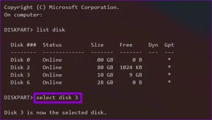Click the 'Dyn' column header
This screenshot has width=212, height=120.
[153, 45]
